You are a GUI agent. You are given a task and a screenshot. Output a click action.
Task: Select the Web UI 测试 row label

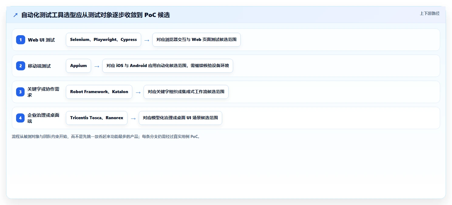[41, 40]
